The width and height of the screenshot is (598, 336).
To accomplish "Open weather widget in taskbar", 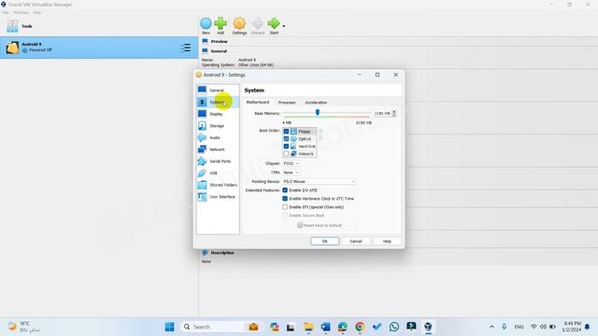I will (23, 327).
